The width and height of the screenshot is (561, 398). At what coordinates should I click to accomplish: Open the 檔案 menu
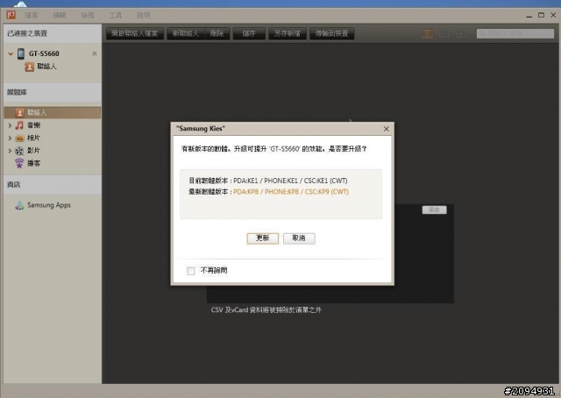[32, 15]
